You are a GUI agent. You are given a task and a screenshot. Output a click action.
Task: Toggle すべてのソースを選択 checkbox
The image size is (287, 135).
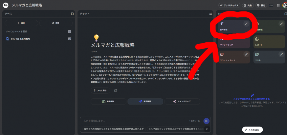pos(69,31)
